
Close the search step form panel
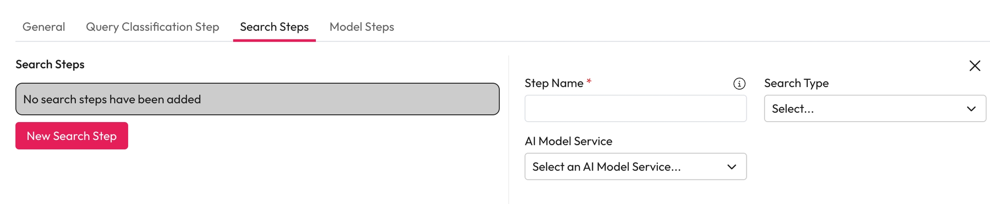[975, 66]
